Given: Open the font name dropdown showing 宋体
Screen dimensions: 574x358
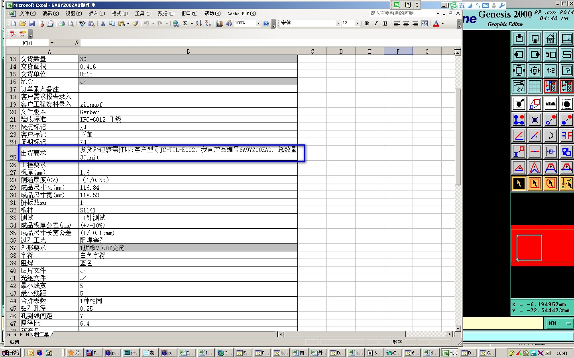Looking at the screenshot, I should coord(338,23).
